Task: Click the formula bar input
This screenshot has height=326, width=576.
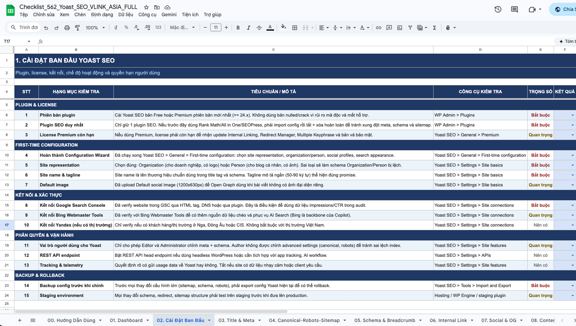Action: click(x=299, y=41)
